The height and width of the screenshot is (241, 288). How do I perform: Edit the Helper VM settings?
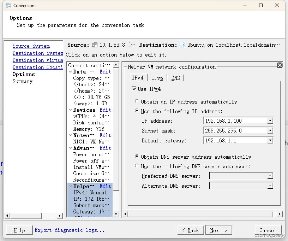click(x=105, y=186)
